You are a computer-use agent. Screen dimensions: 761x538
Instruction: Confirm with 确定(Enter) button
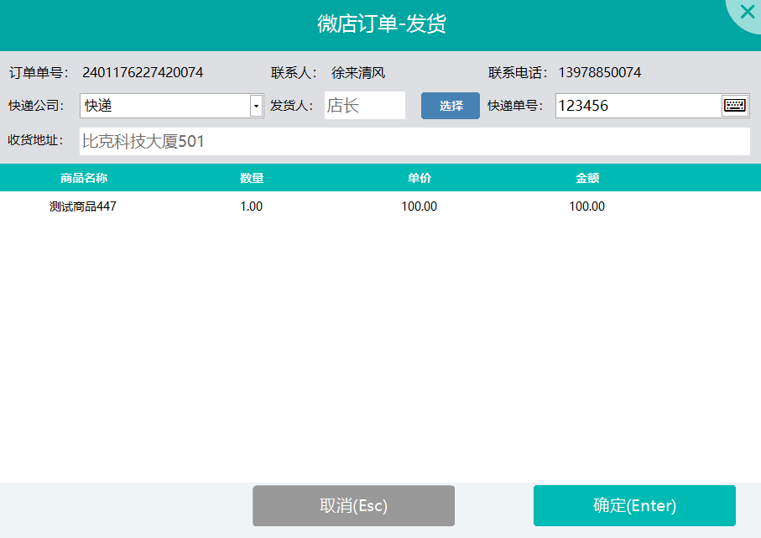(x=634, y=505)
